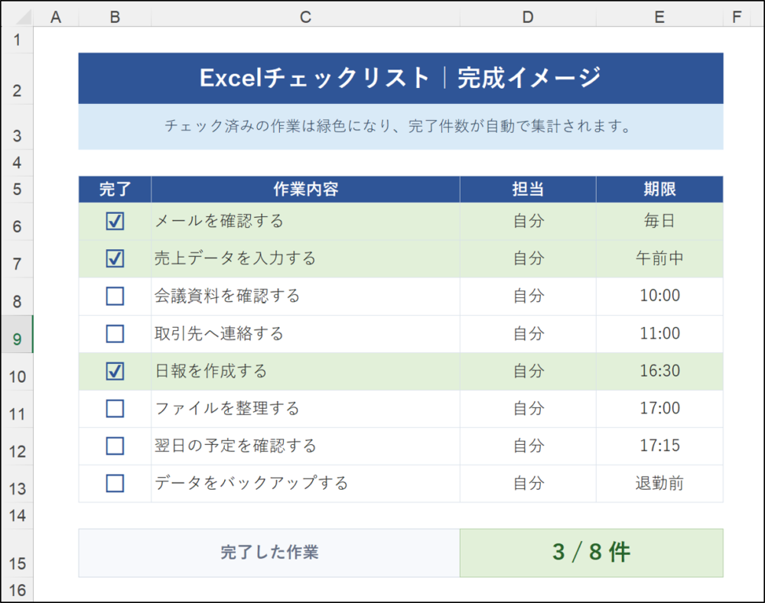Select row 16 header

[17, 590]
